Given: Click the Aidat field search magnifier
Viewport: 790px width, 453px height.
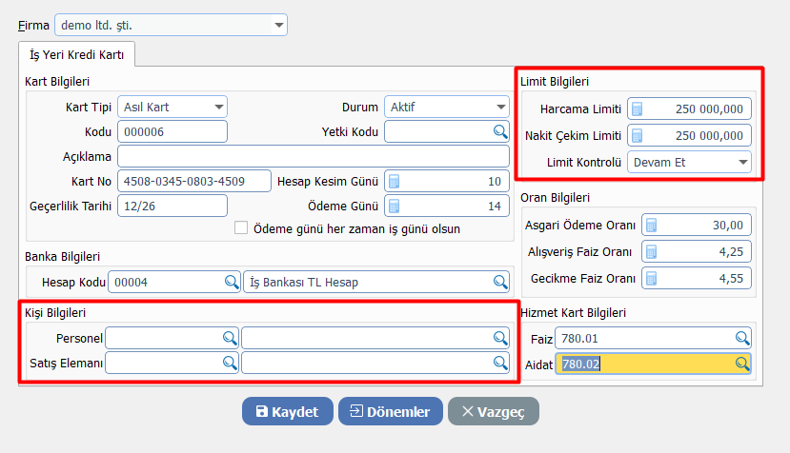Looking at the screenshot, I should (741, 364).
